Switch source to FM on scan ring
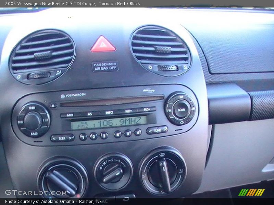274x205 pixels. coord(169,110)
